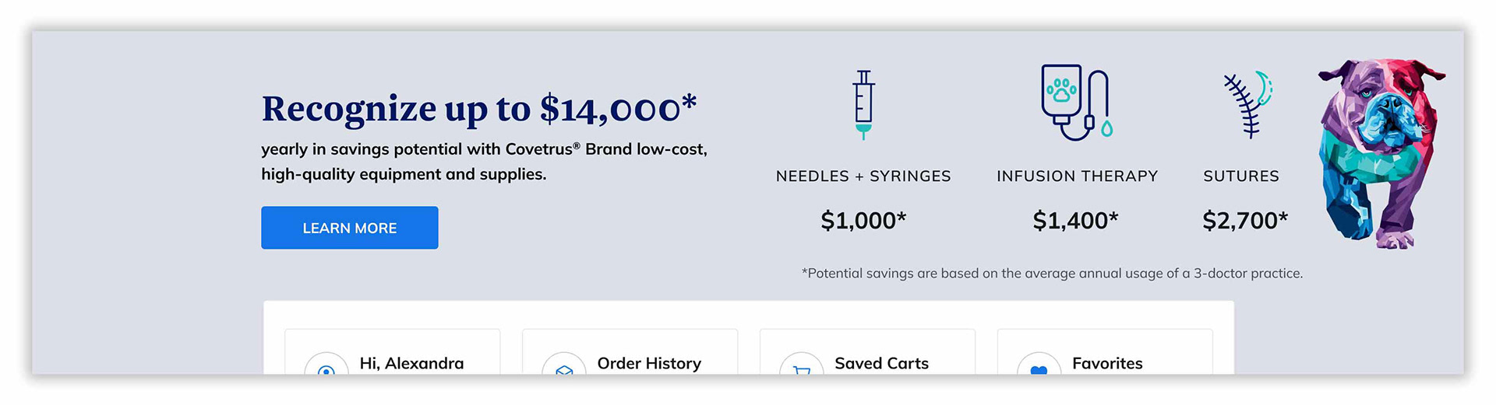Click the NEEDLES + SYRINGES label
1496x405 pixels.
pyautogui.click(x=863, y=176)
